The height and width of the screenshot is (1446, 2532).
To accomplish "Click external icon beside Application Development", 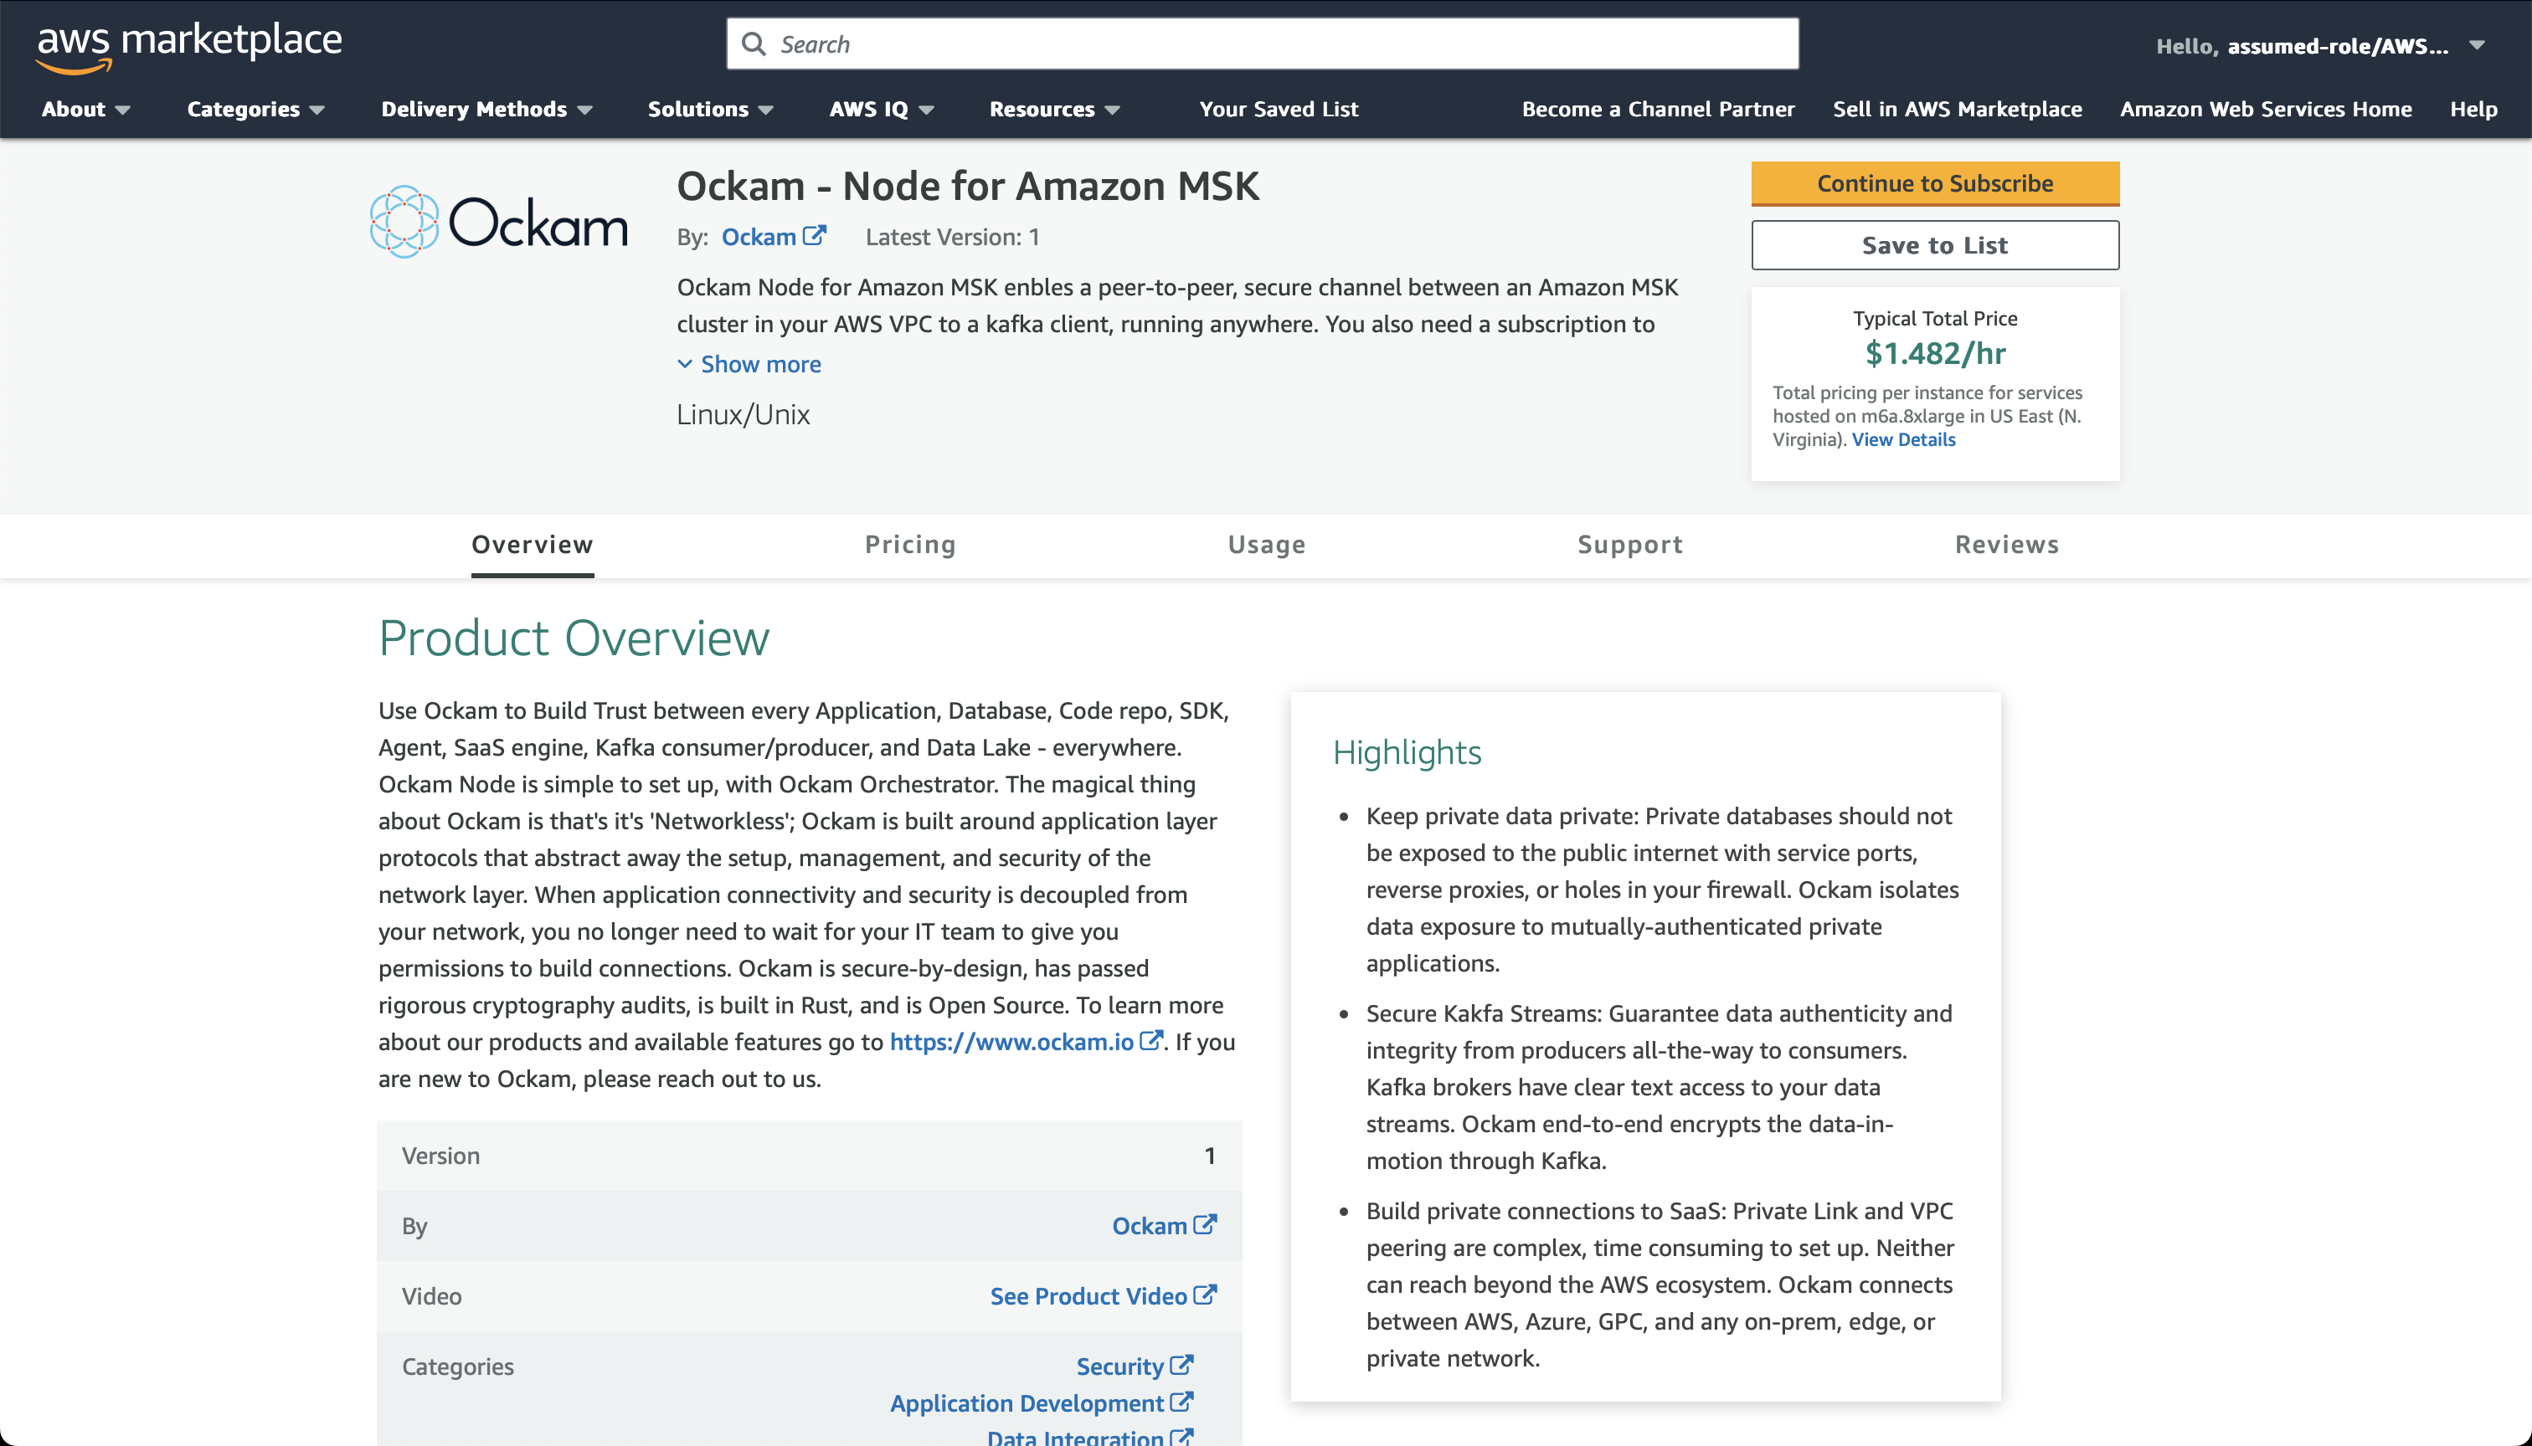I will (x=1181, y=1402).
